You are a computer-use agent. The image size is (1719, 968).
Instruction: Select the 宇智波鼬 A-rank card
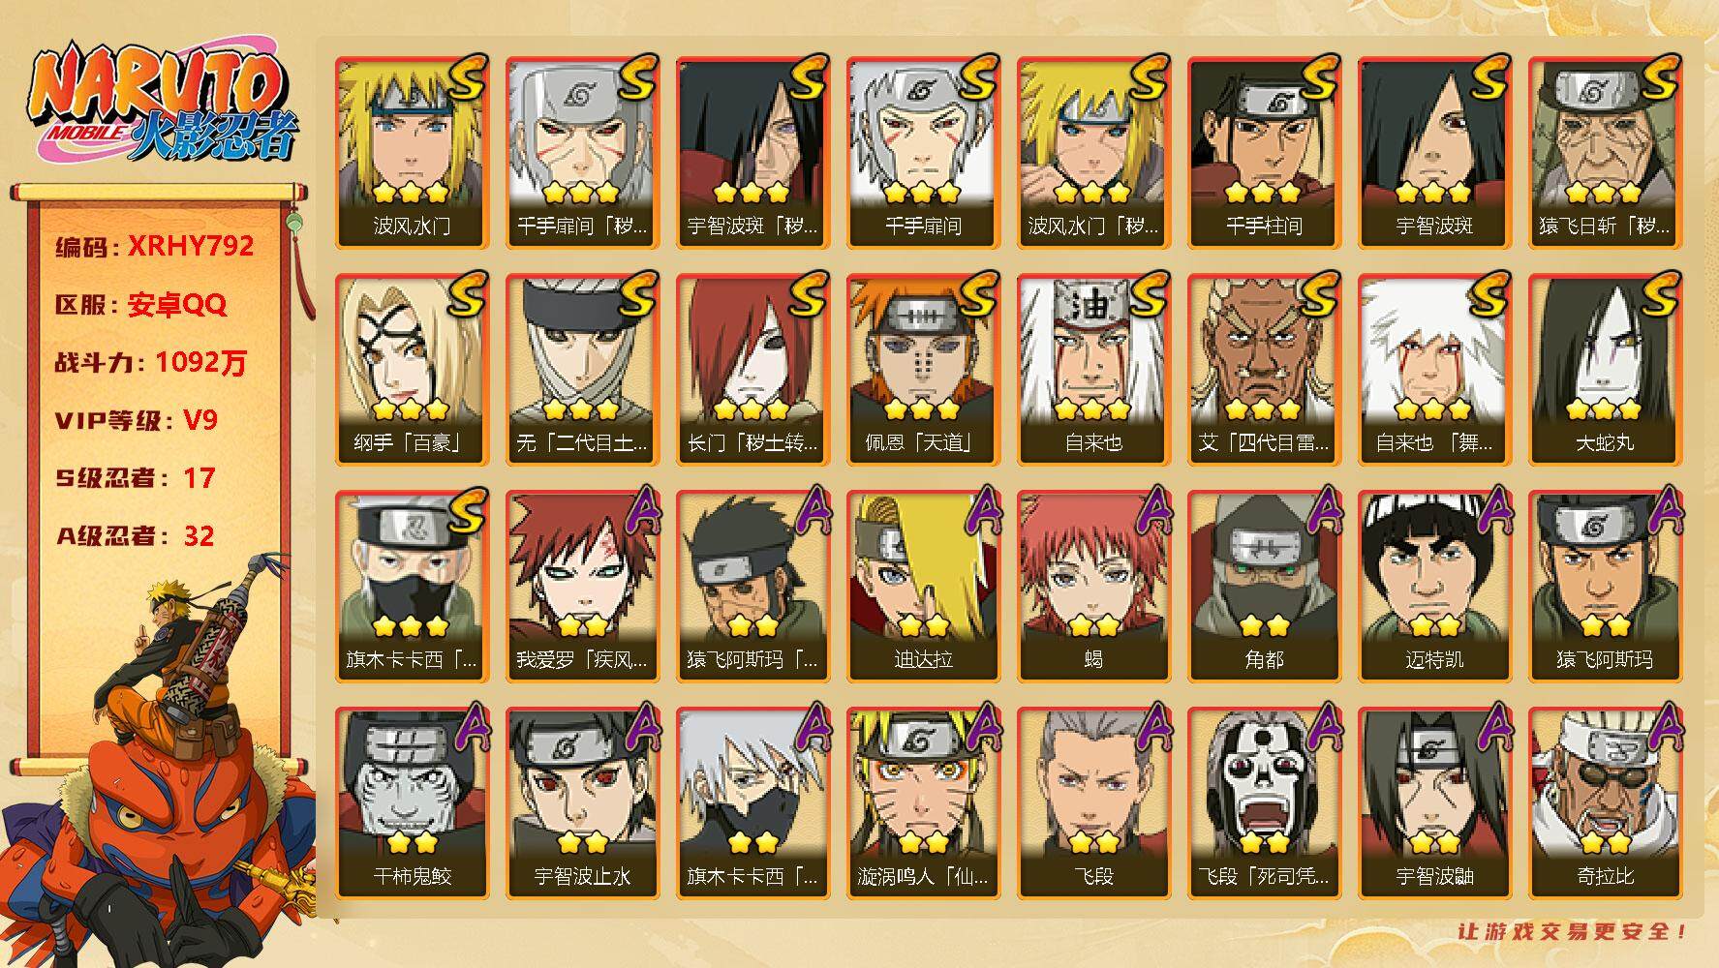pyautogui.click(x=1434, y=802)
